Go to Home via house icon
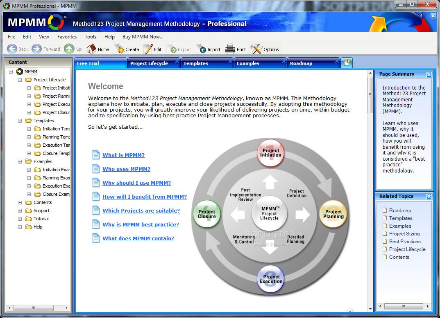The width and height of the screenshot is (440, 318). point(91,49)
